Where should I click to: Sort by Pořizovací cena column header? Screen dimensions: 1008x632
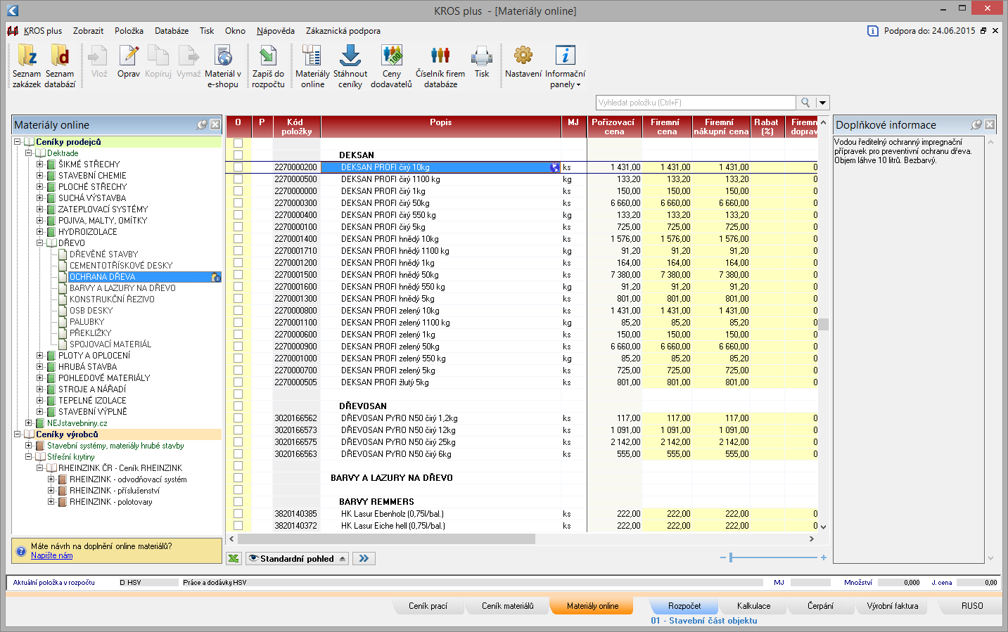[614, 127]
